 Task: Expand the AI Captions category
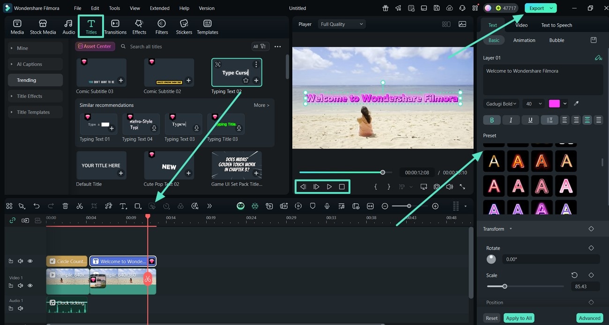point(35,64)
